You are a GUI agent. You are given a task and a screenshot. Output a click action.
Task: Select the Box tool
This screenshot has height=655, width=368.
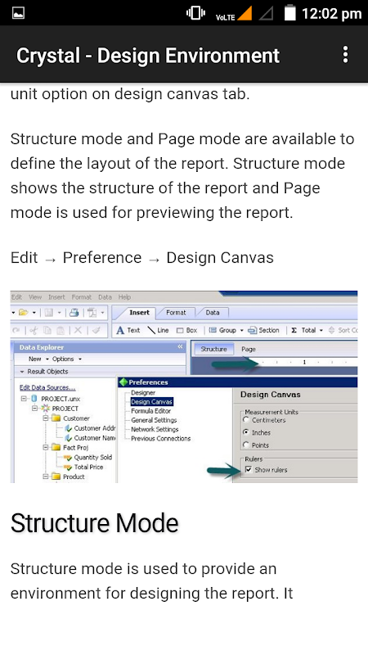coord(180,331)
